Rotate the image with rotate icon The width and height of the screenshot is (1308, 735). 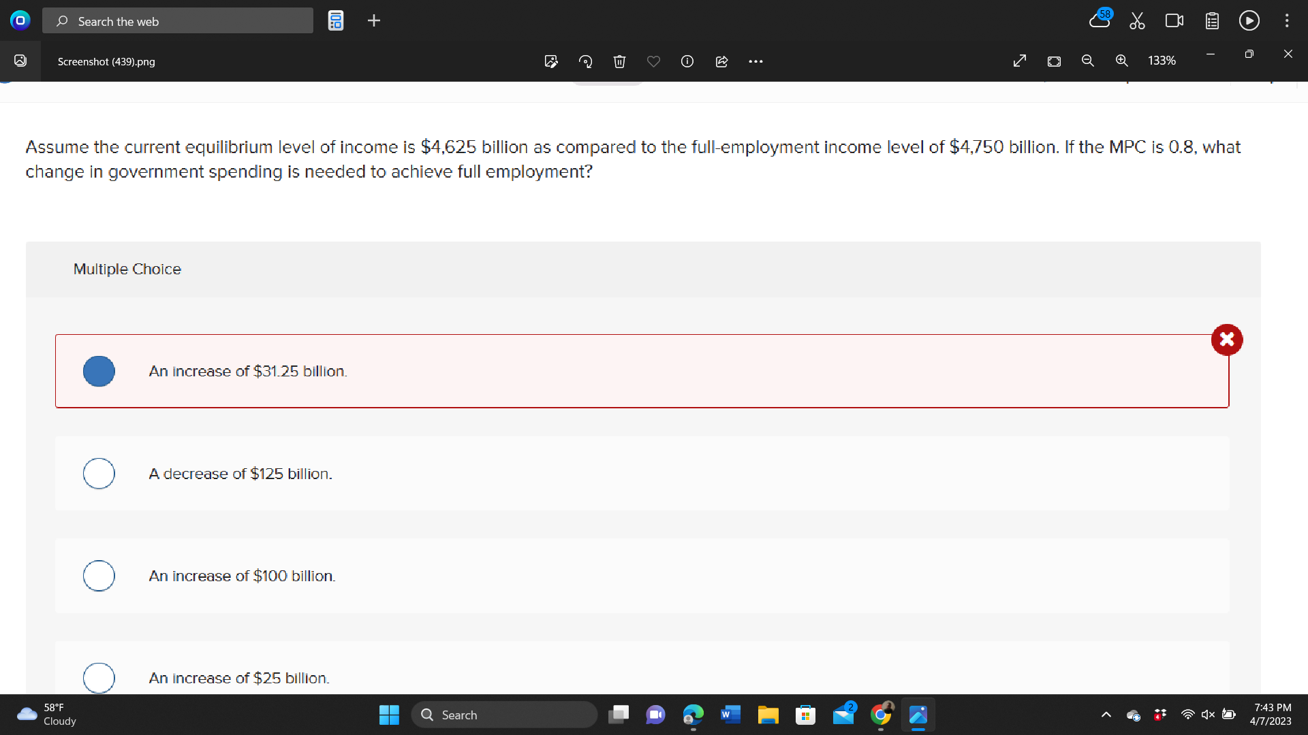(x=585, y=61)
